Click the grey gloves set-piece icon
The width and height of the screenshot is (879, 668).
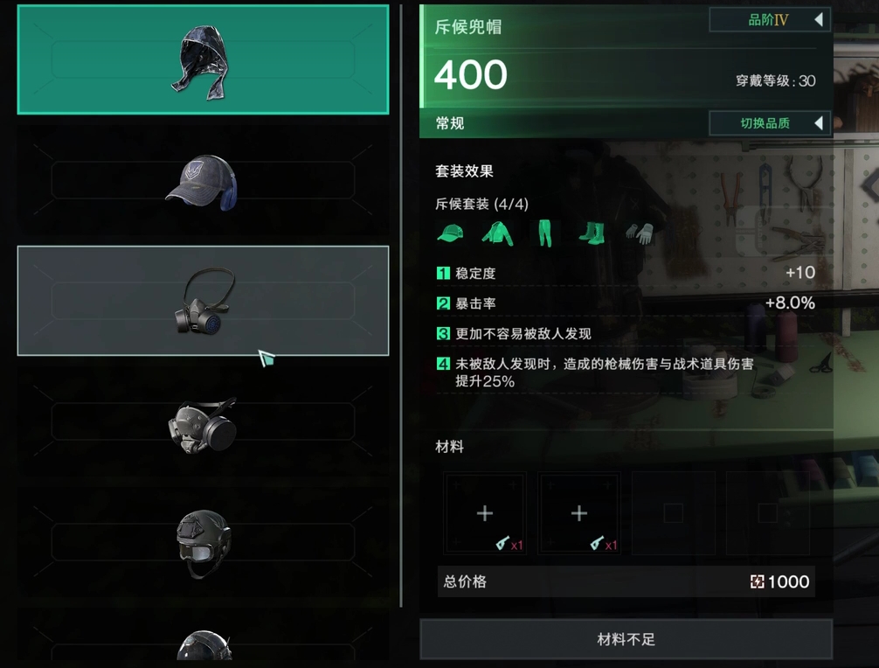coord(639,233)
